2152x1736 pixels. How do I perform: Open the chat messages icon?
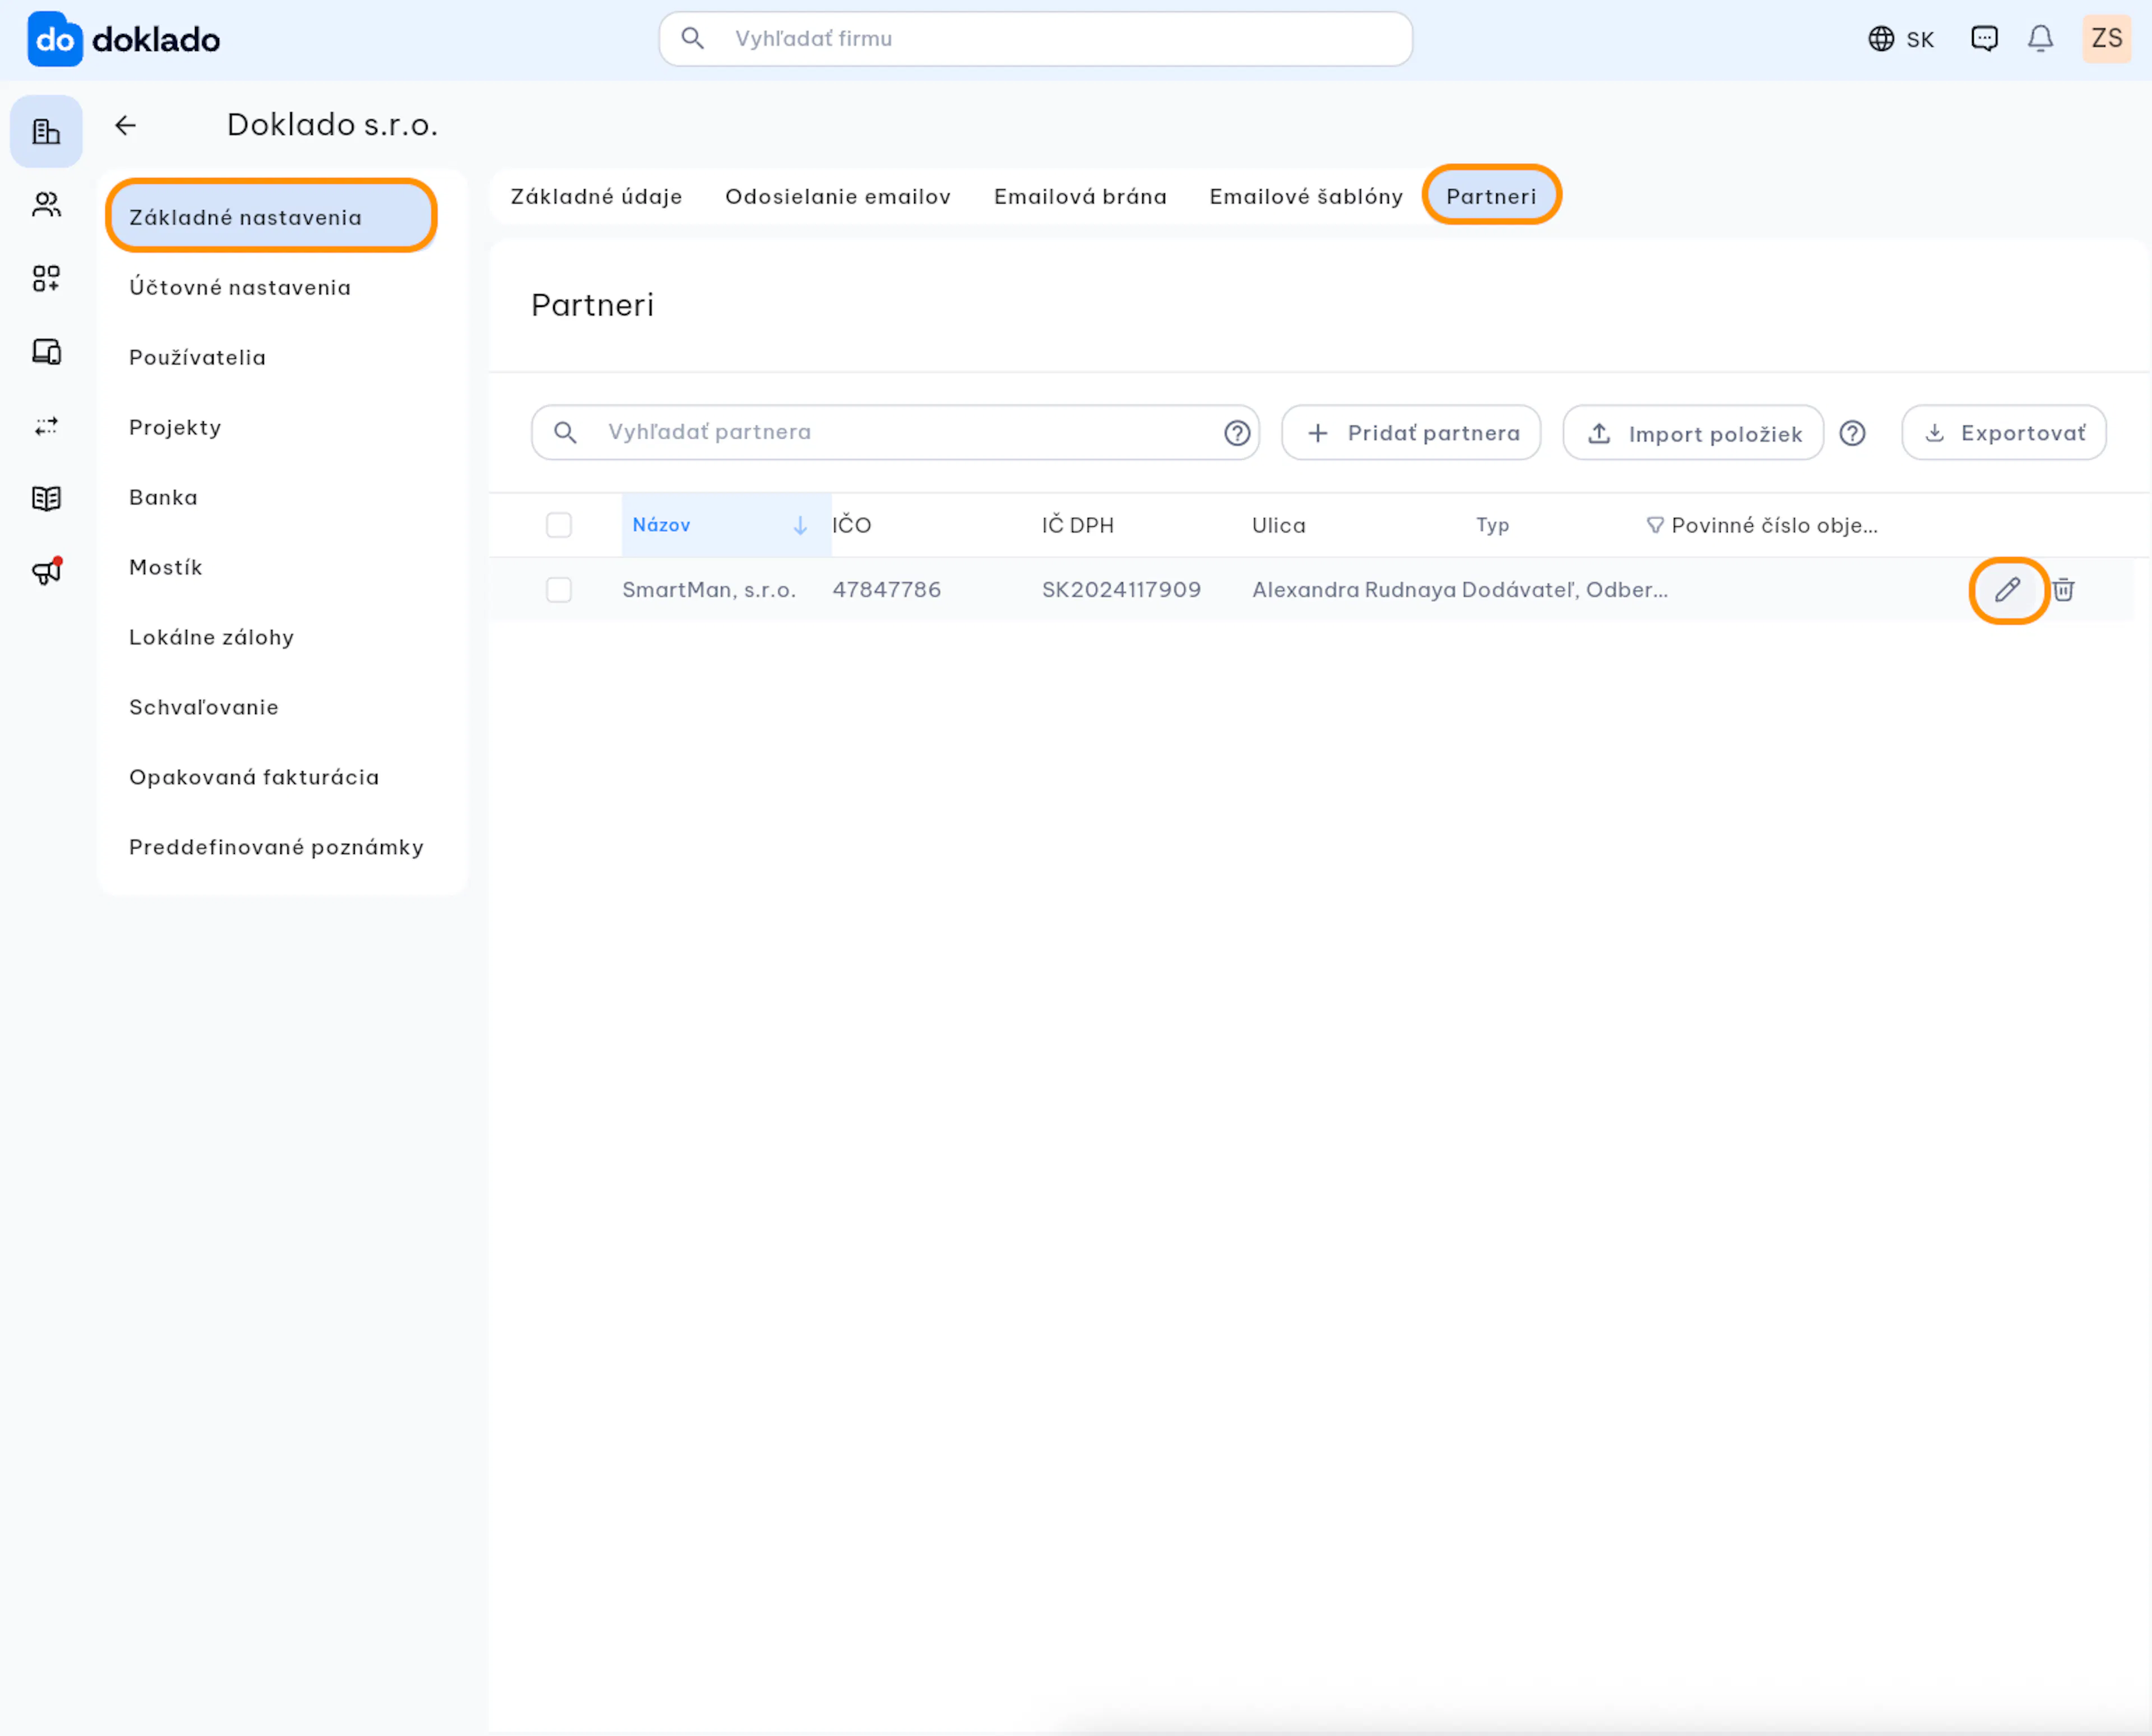point(1984,39)
